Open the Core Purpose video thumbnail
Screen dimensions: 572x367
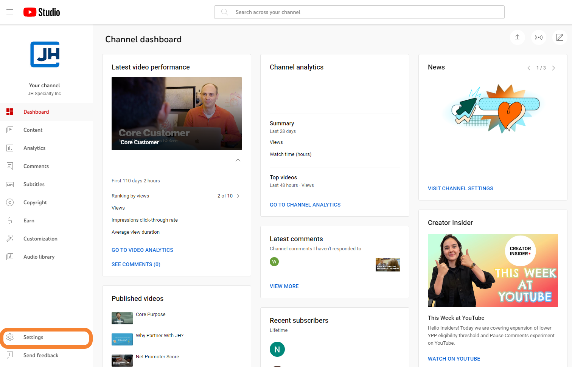pyautogui.click(x=122, y=318)
